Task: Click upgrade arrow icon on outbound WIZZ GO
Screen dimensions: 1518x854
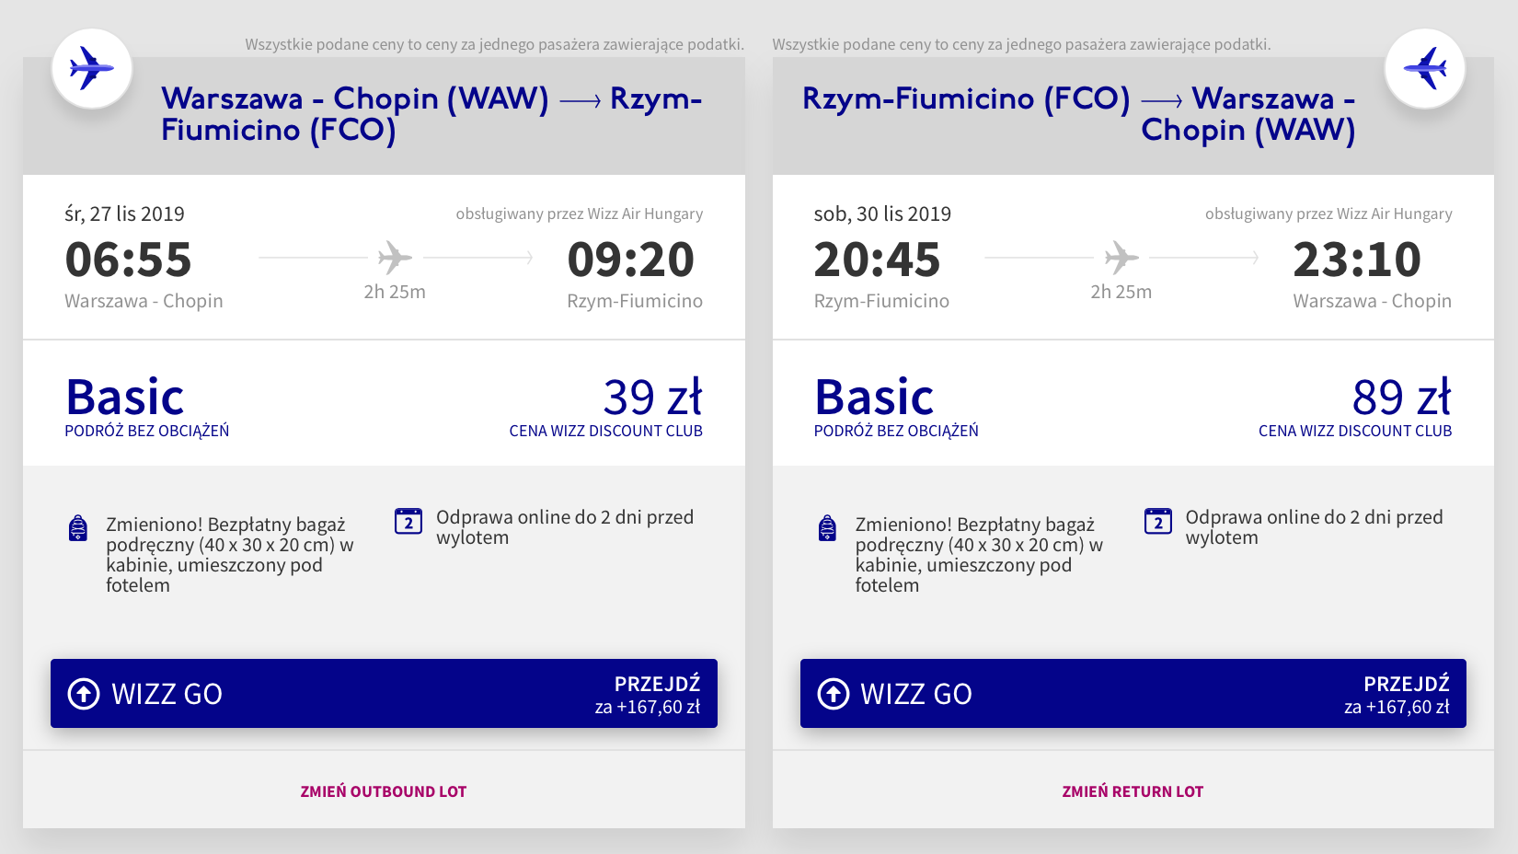Action: point(84,694)
